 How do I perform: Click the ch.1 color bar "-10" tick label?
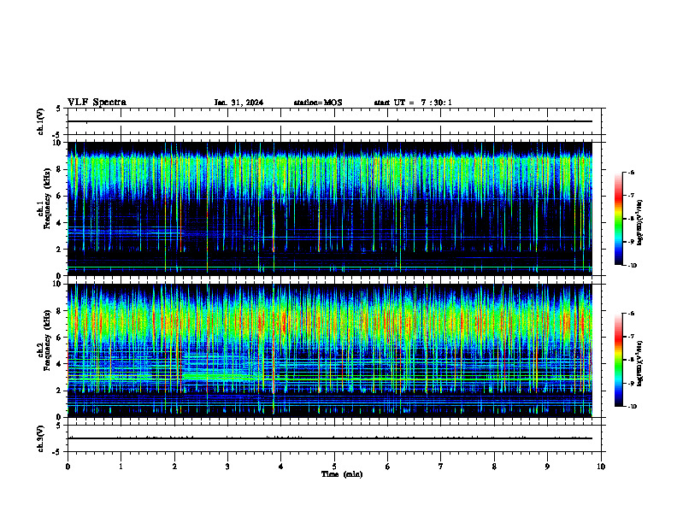tap(632, 266)
